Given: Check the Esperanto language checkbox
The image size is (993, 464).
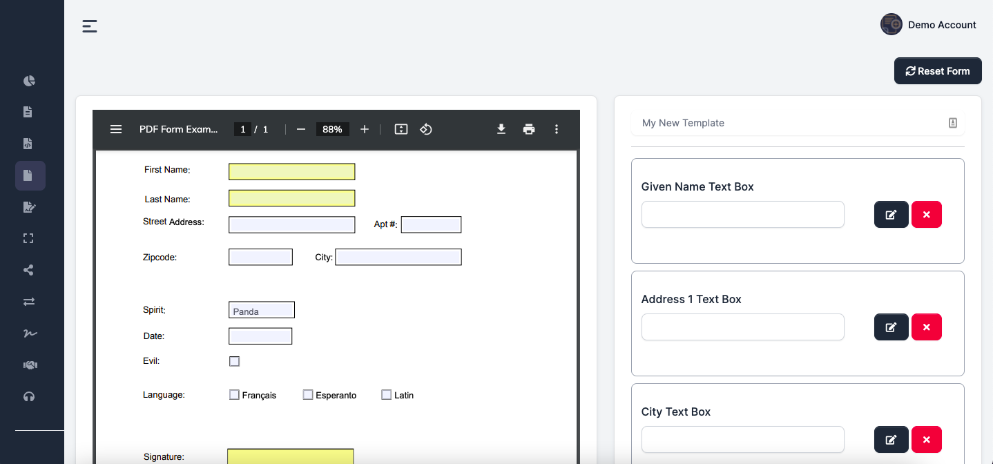Looking at the screenshot, I should 308,395.
